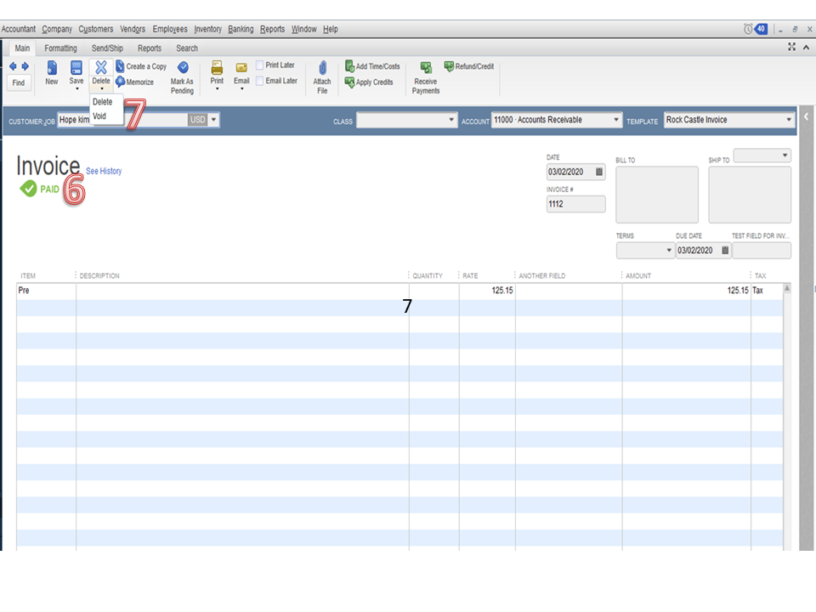
Task: Open the Template dropdown
Action: pos(789,120)
